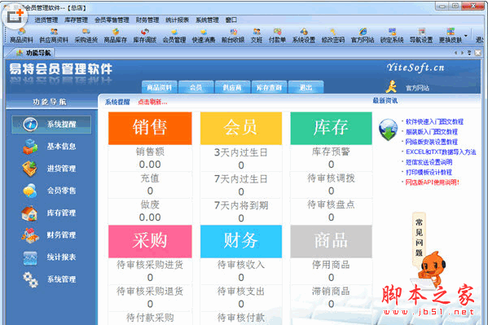
Task: Open the 服装版入门图文教程 link
Action: tap(431, 132)
